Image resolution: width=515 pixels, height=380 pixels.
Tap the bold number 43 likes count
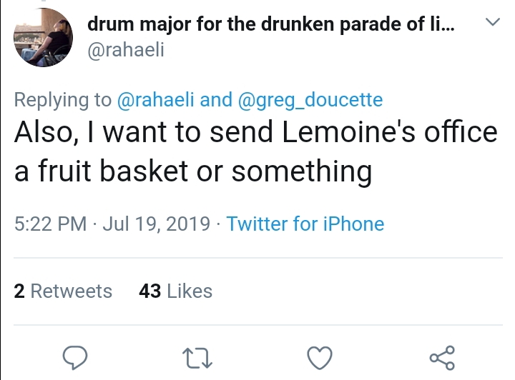point(150,291)
